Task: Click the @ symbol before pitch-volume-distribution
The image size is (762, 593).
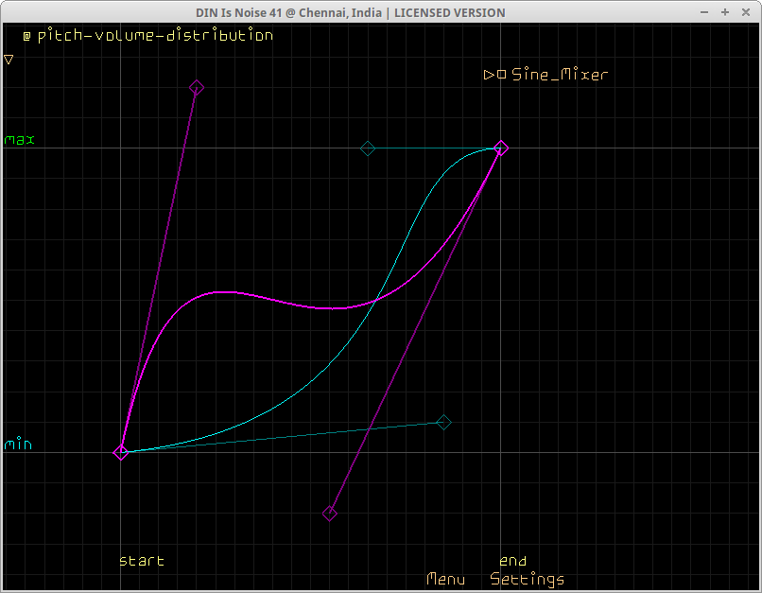Action: (x=27, y=36)
